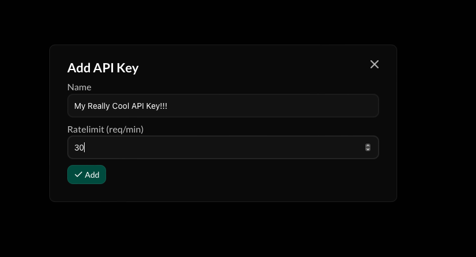Click the "Ratelimit (req/min)" label
The image size is (476, 257).
point(106,129)
